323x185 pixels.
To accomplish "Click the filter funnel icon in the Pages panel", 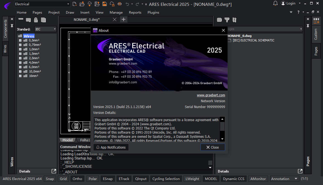I will point(227,20).
